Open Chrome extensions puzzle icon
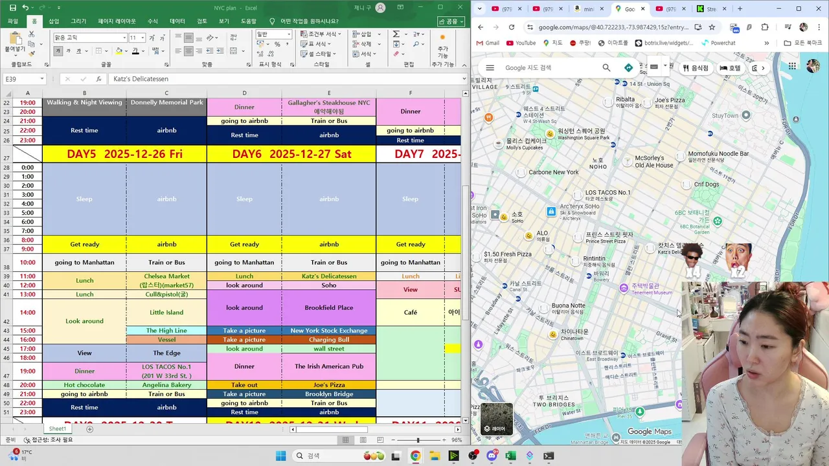Image resolution: width=829 pixels, height=466 pixels. (765, 27)
